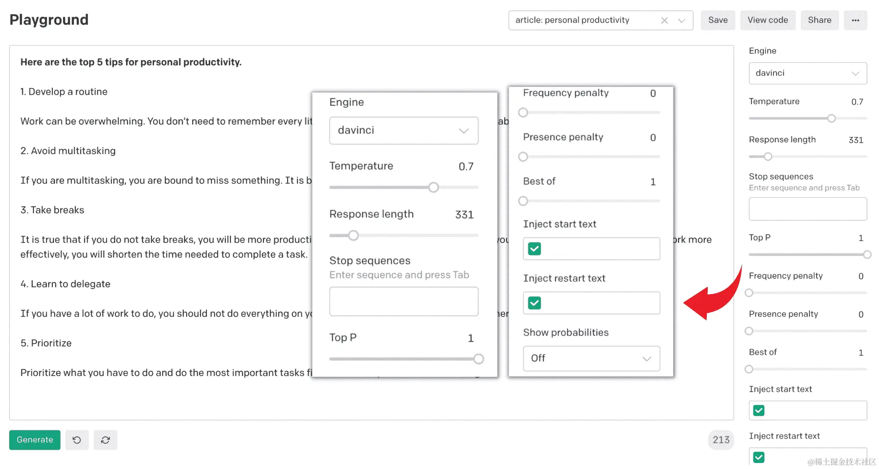Click the sidebar Response length value 331
The image size is (879, 469).
(856, 140)
